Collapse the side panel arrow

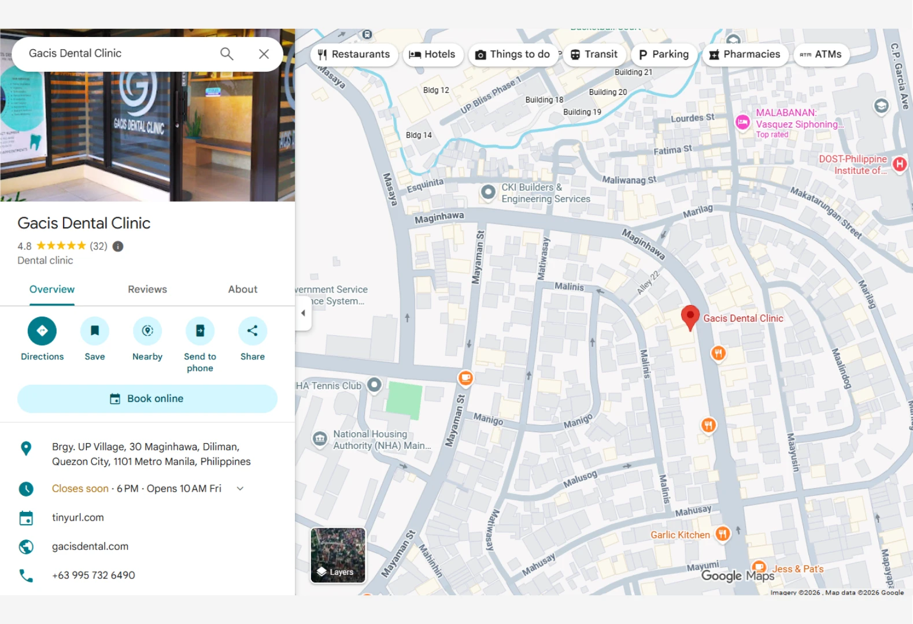tap(303, 313)
